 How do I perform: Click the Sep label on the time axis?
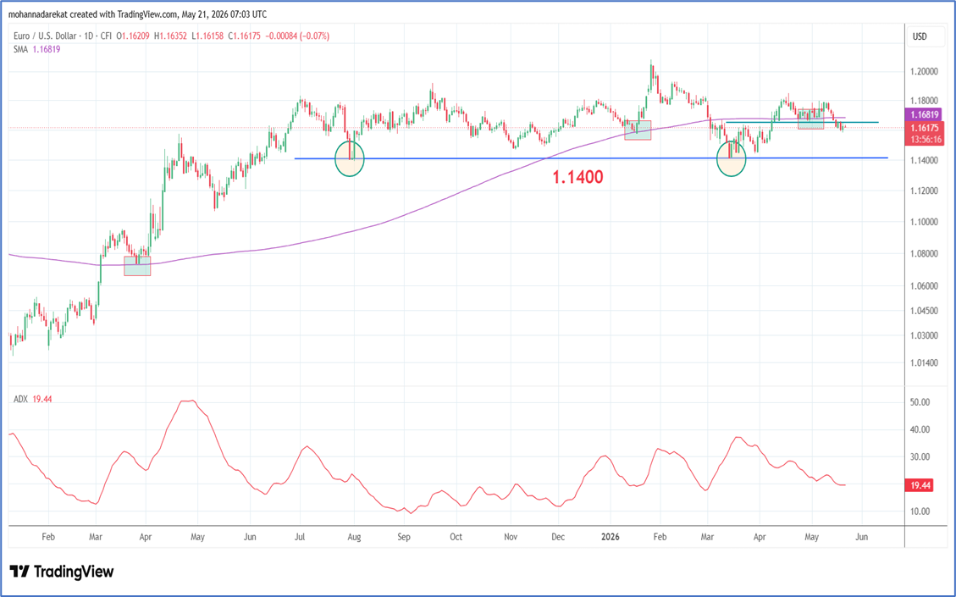[x=404, y=537]
